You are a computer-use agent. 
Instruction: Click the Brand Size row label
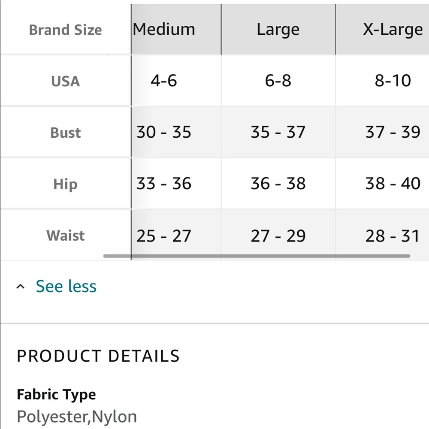click(65, 30)
